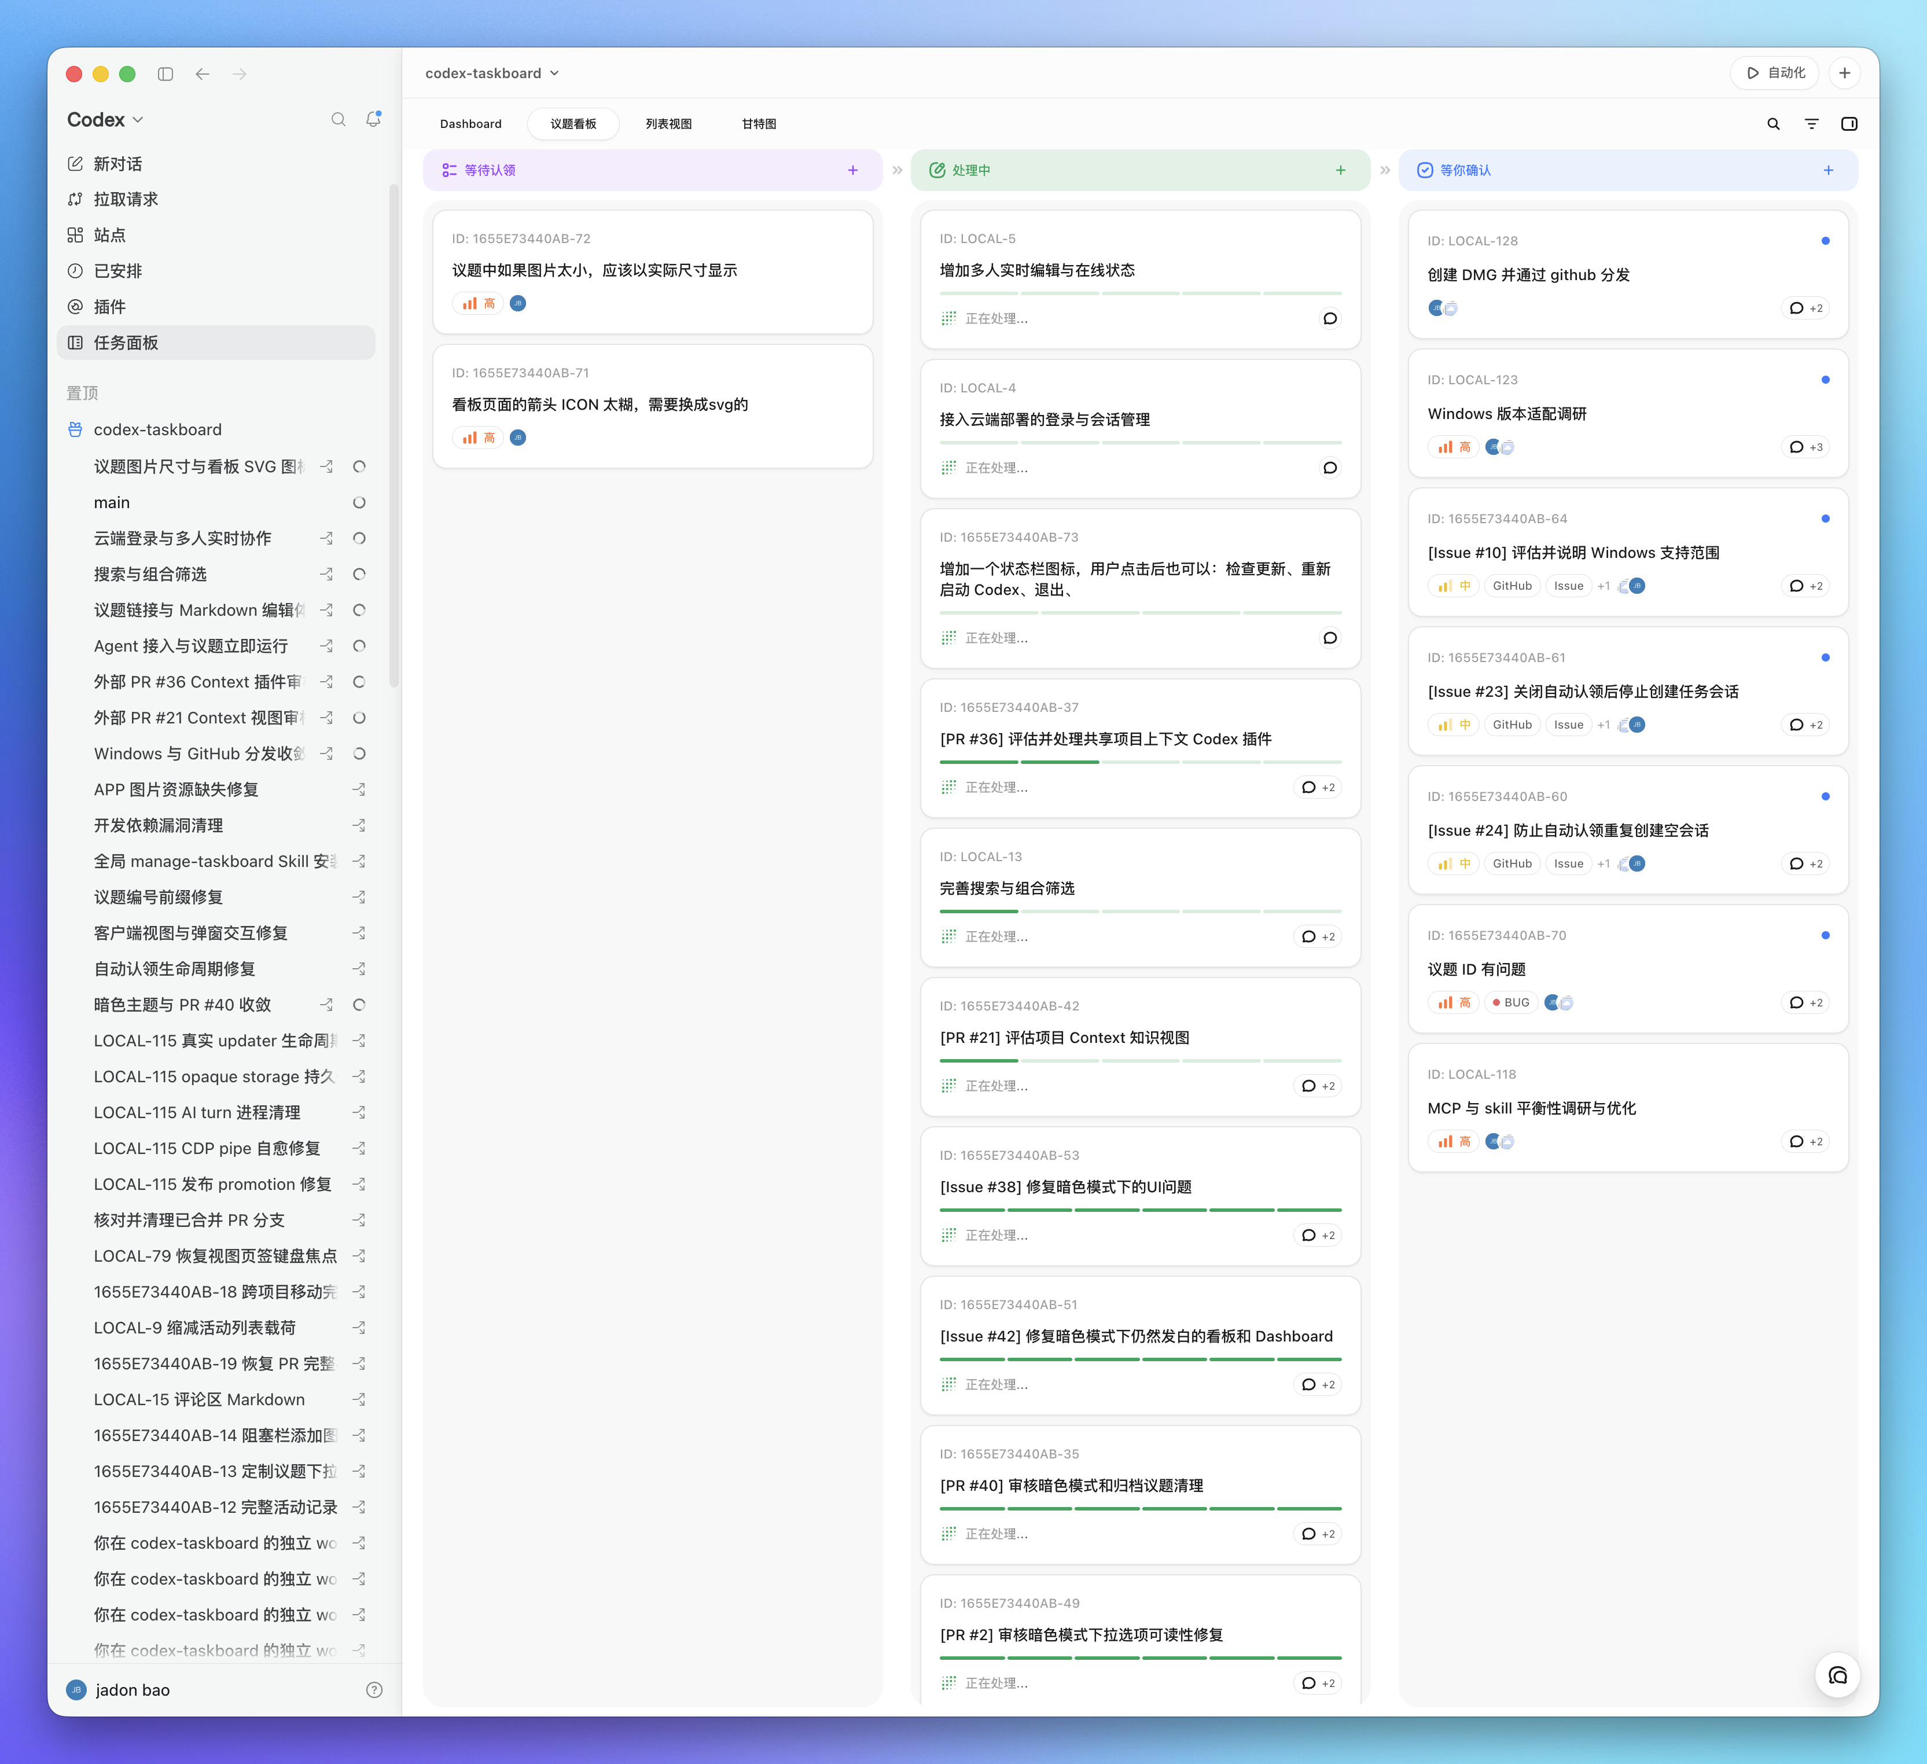The width and height of the screenshot is (1927, 1764).
Task: Open thread 核对并清理已合并 PR 分支
Action: [x=216, y=1220]
